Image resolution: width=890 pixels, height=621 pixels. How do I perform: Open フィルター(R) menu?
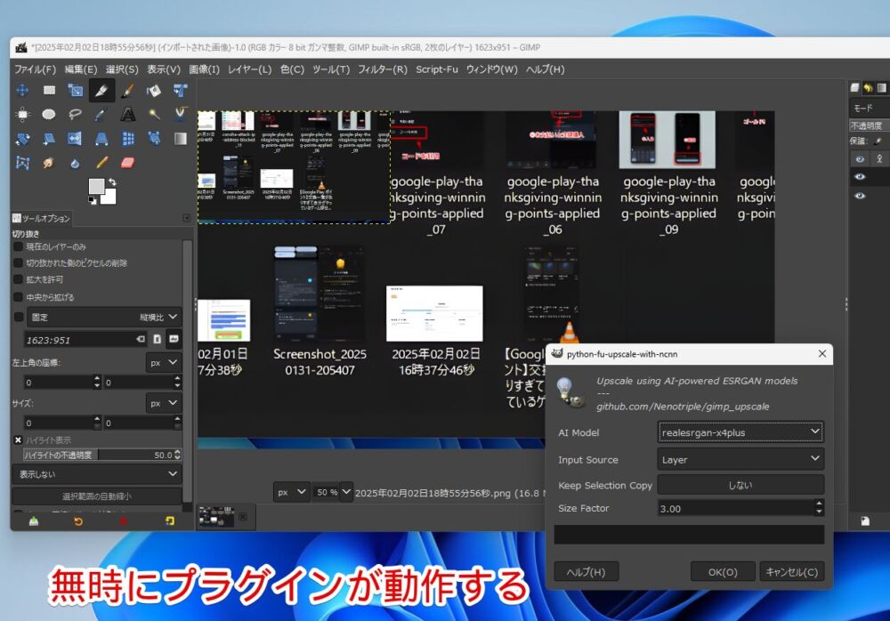[383, 69]
